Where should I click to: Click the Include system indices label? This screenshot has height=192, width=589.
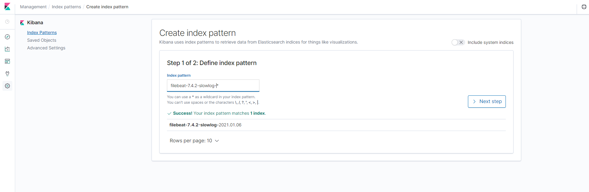490,42
